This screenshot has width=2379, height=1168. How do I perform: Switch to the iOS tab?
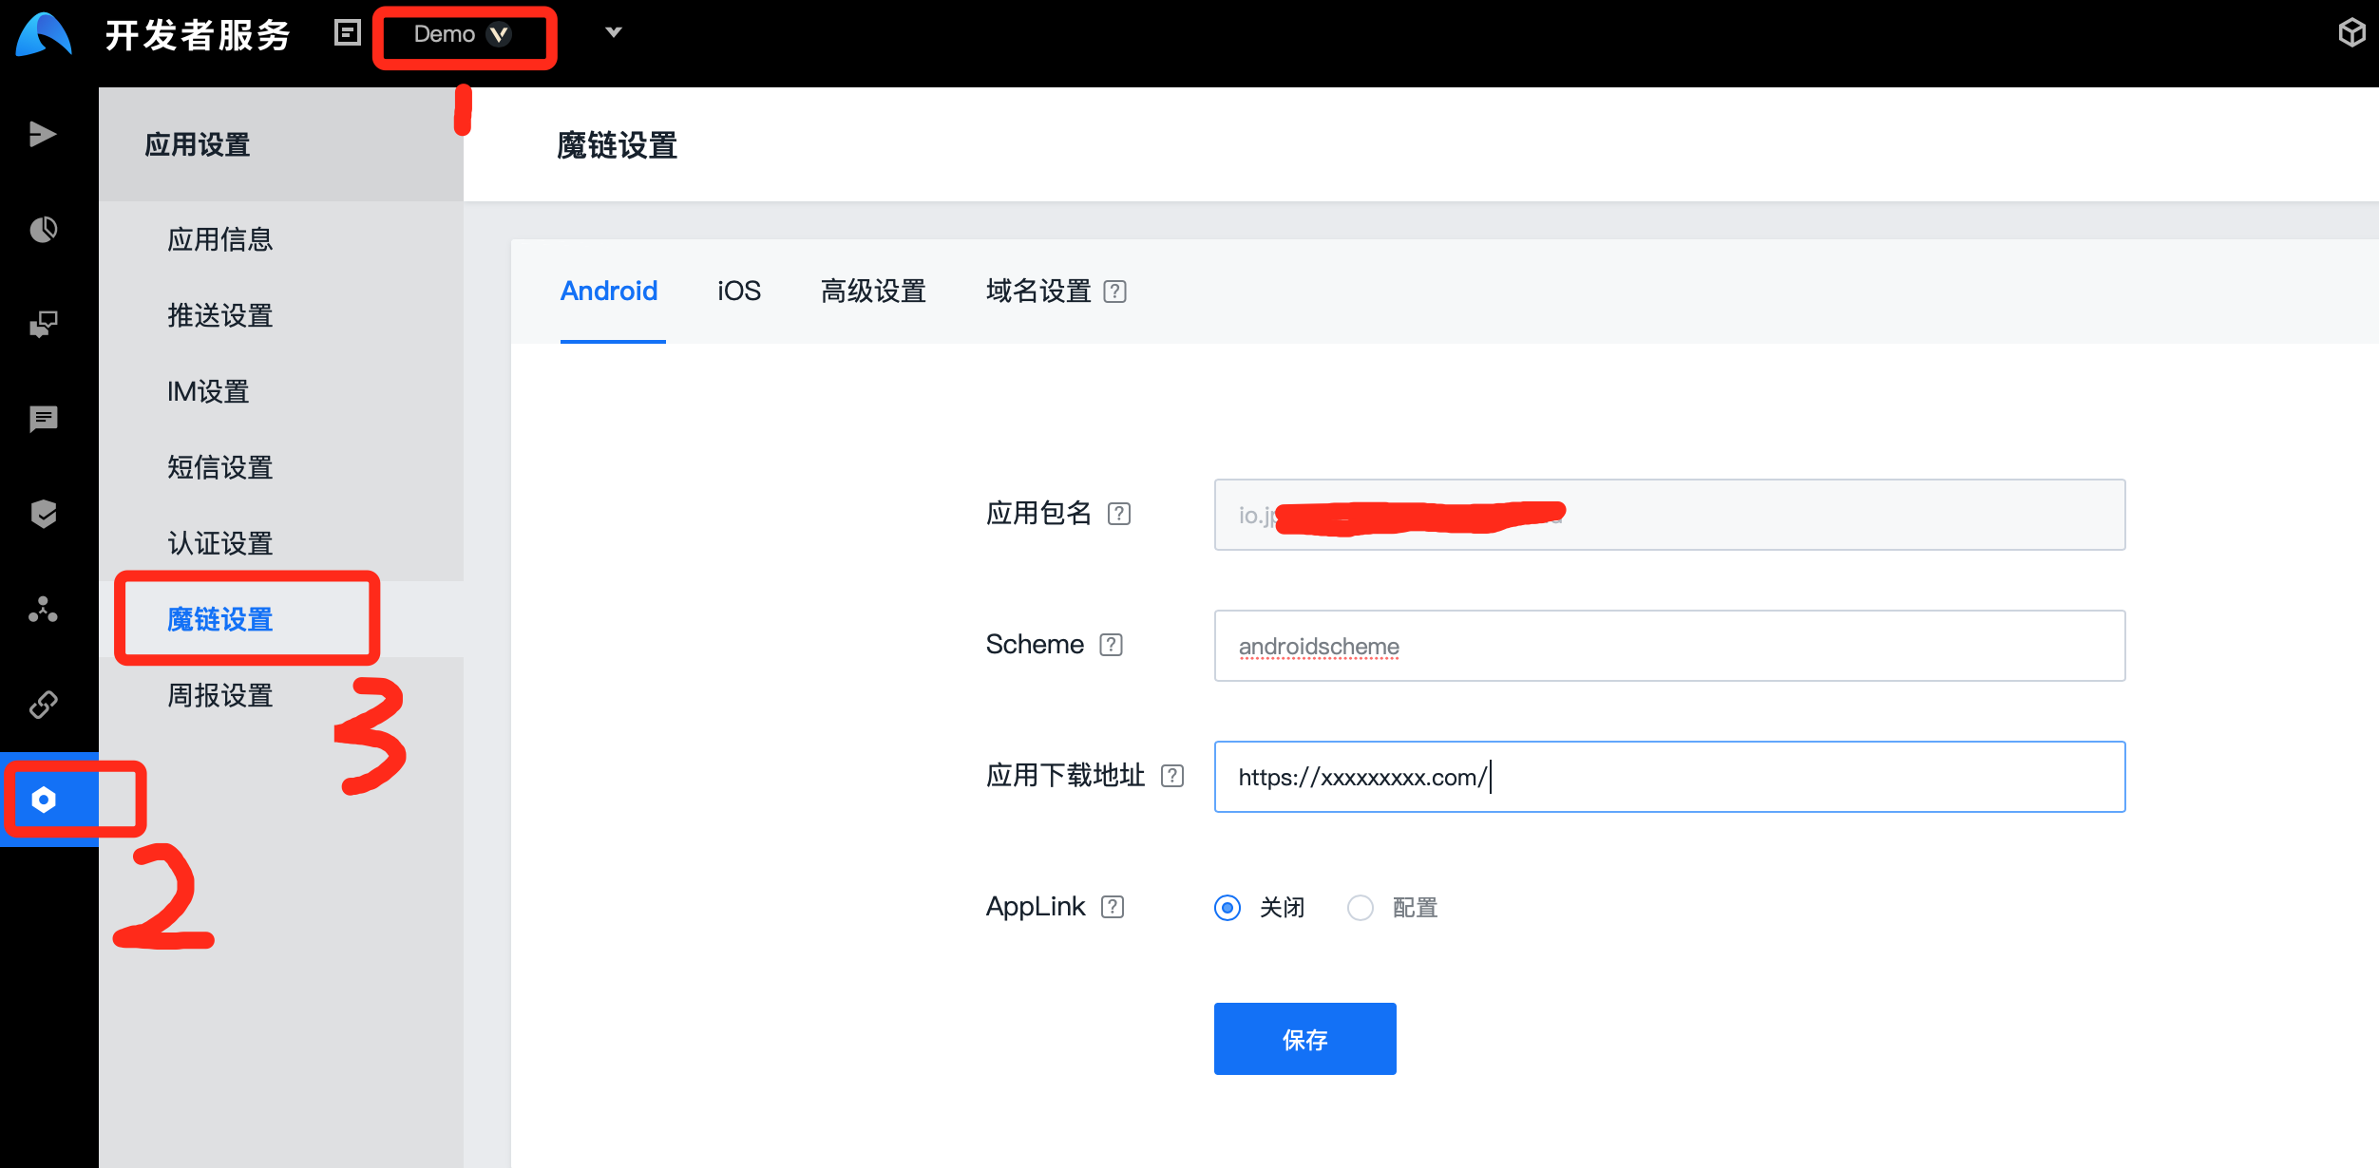pos(738,291)
